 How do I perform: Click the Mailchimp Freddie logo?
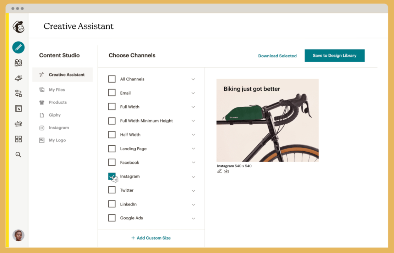point(18,26)
